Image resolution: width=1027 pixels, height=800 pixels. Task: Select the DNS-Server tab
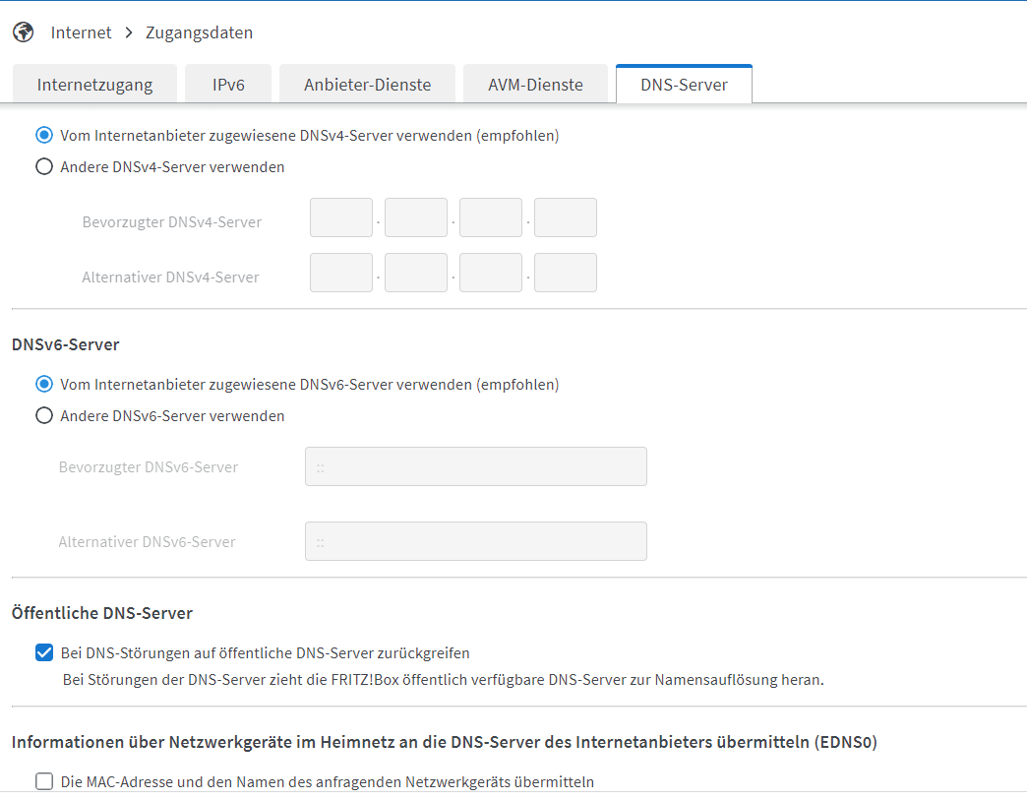(684, 84)
